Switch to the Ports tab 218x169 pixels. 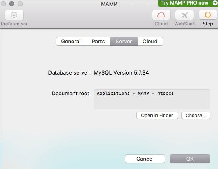[98, 41]
